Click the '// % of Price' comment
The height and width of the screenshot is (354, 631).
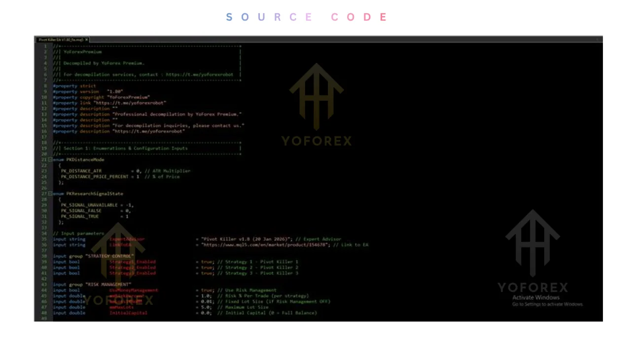[x=162, y=177]
